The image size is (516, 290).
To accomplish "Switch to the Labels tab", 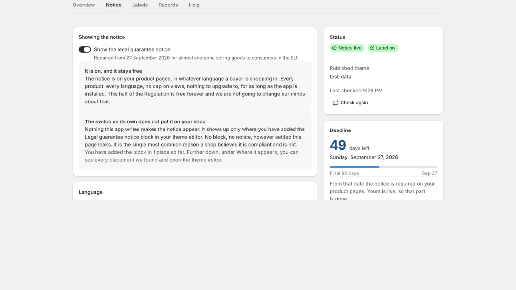I will click(140, 5).
